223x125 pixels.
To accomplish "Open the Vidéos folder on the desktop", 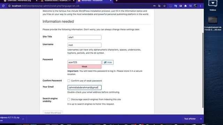I will point(213,6).
